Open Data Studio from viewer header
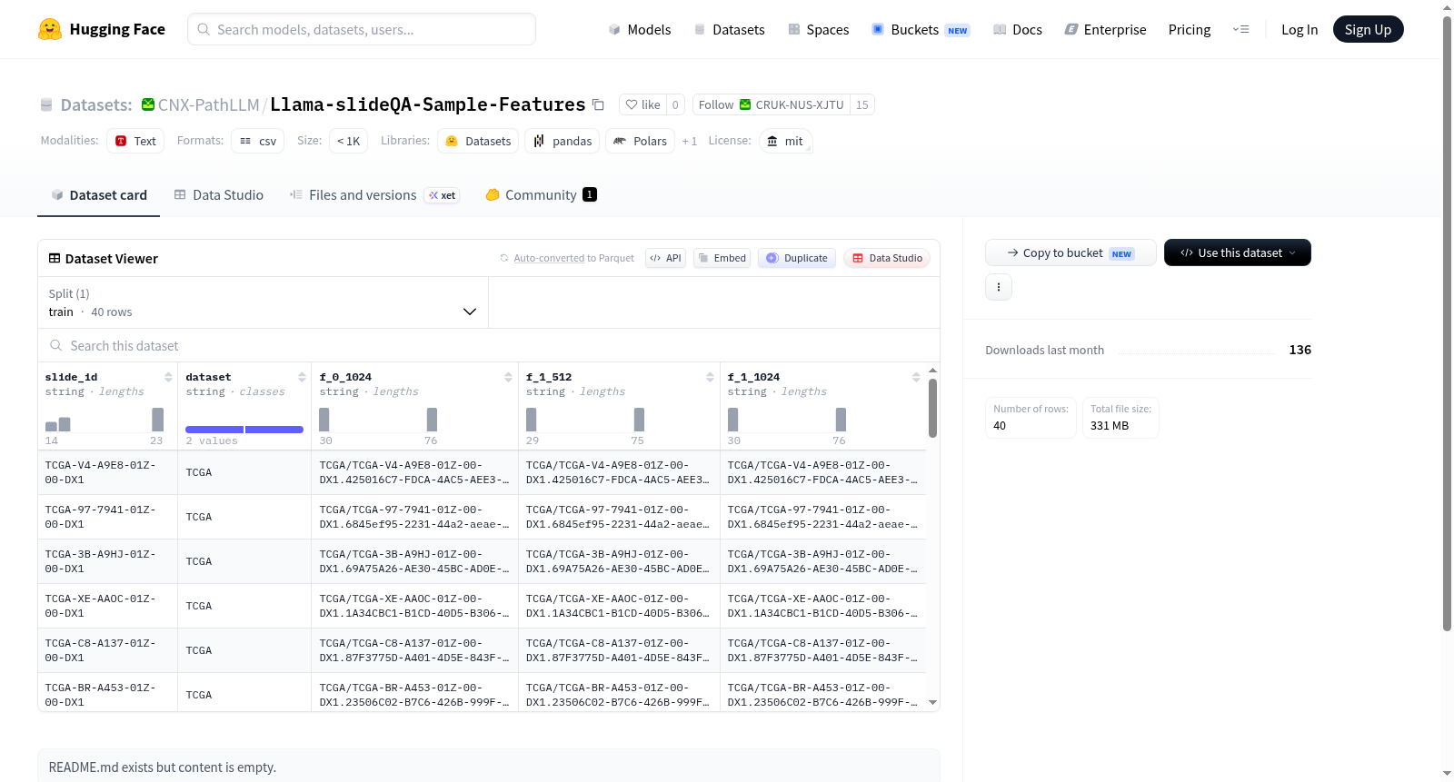The width and height of the screenshot is (1454, 782). click(887, 258)
